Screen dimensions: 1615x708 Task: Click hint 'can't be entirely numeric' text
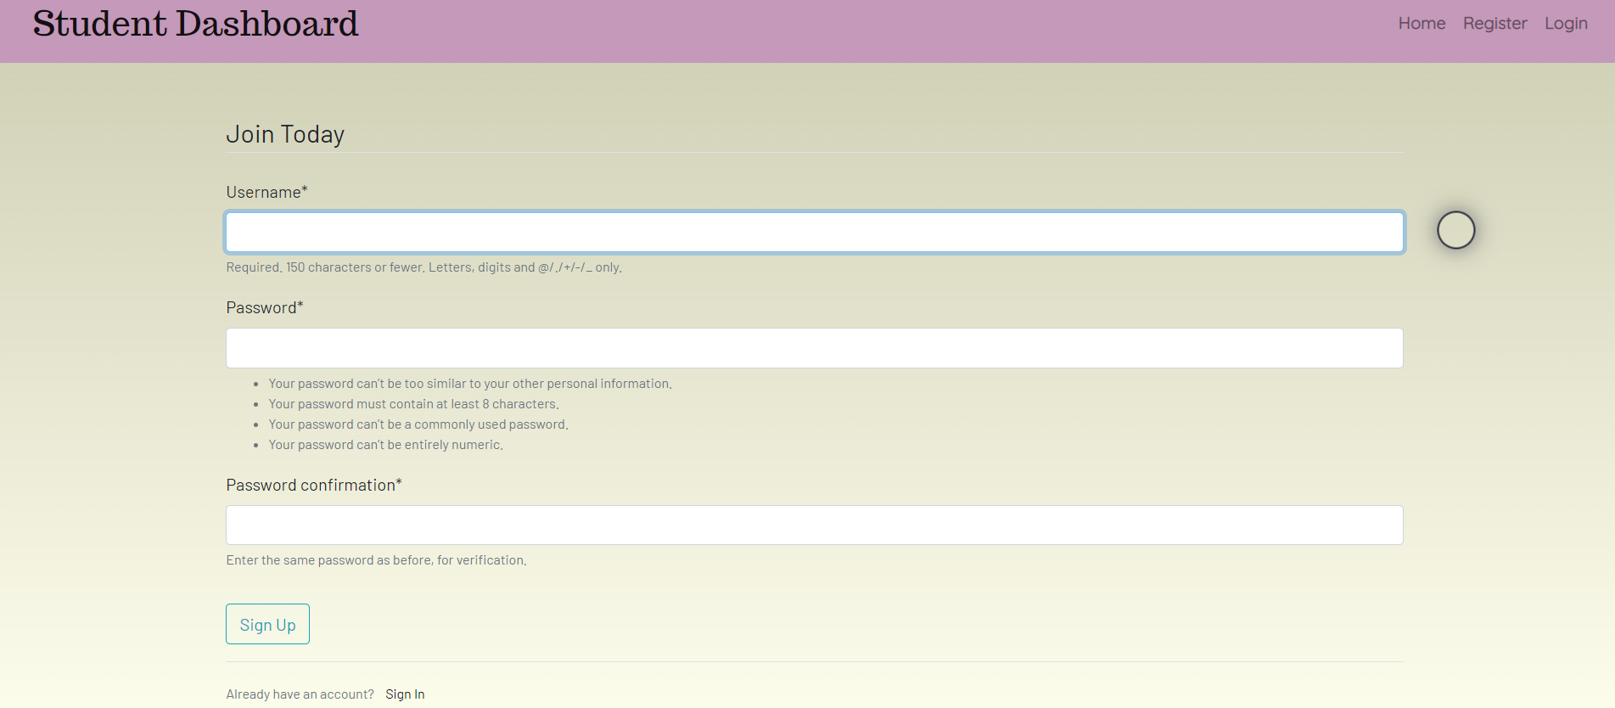coord(386,445)
